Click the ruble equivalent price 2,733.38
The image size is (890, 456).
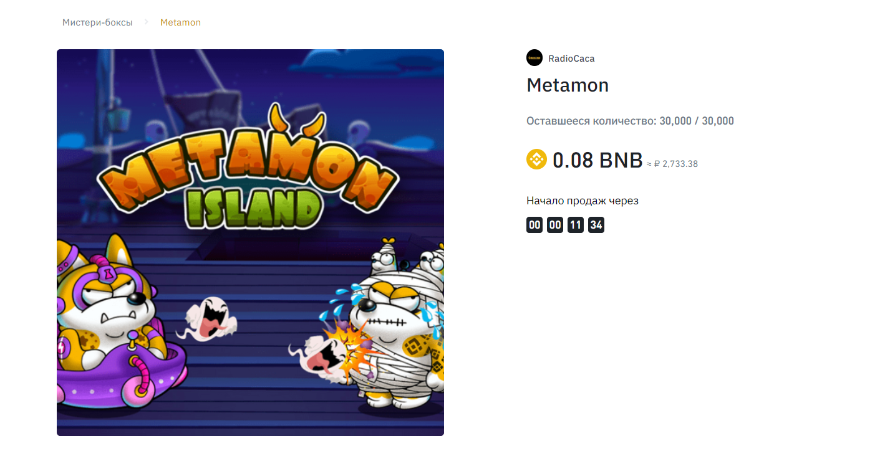[676, 164]
